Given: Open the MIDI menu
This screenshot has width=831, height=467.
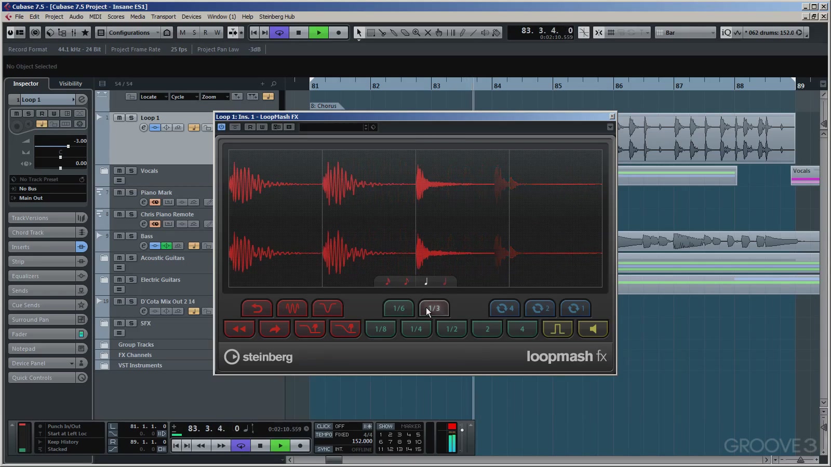Looking at the screenshot, I should point(95,17).
